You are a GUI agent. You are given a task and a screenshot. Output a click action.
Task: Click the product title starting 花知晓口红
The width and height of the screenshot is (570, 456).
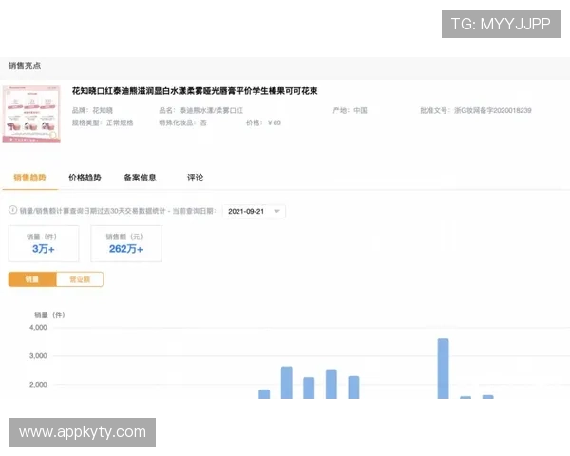[x=195, y=91]
